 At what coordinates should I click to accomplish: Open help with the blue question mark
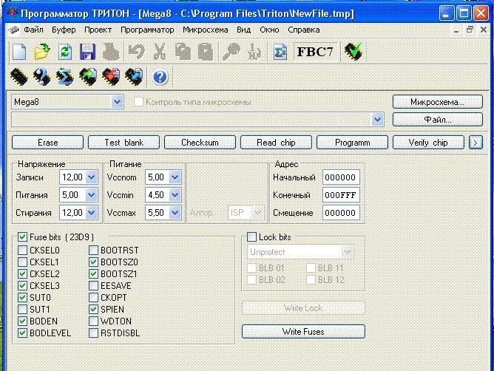point(160,77)
